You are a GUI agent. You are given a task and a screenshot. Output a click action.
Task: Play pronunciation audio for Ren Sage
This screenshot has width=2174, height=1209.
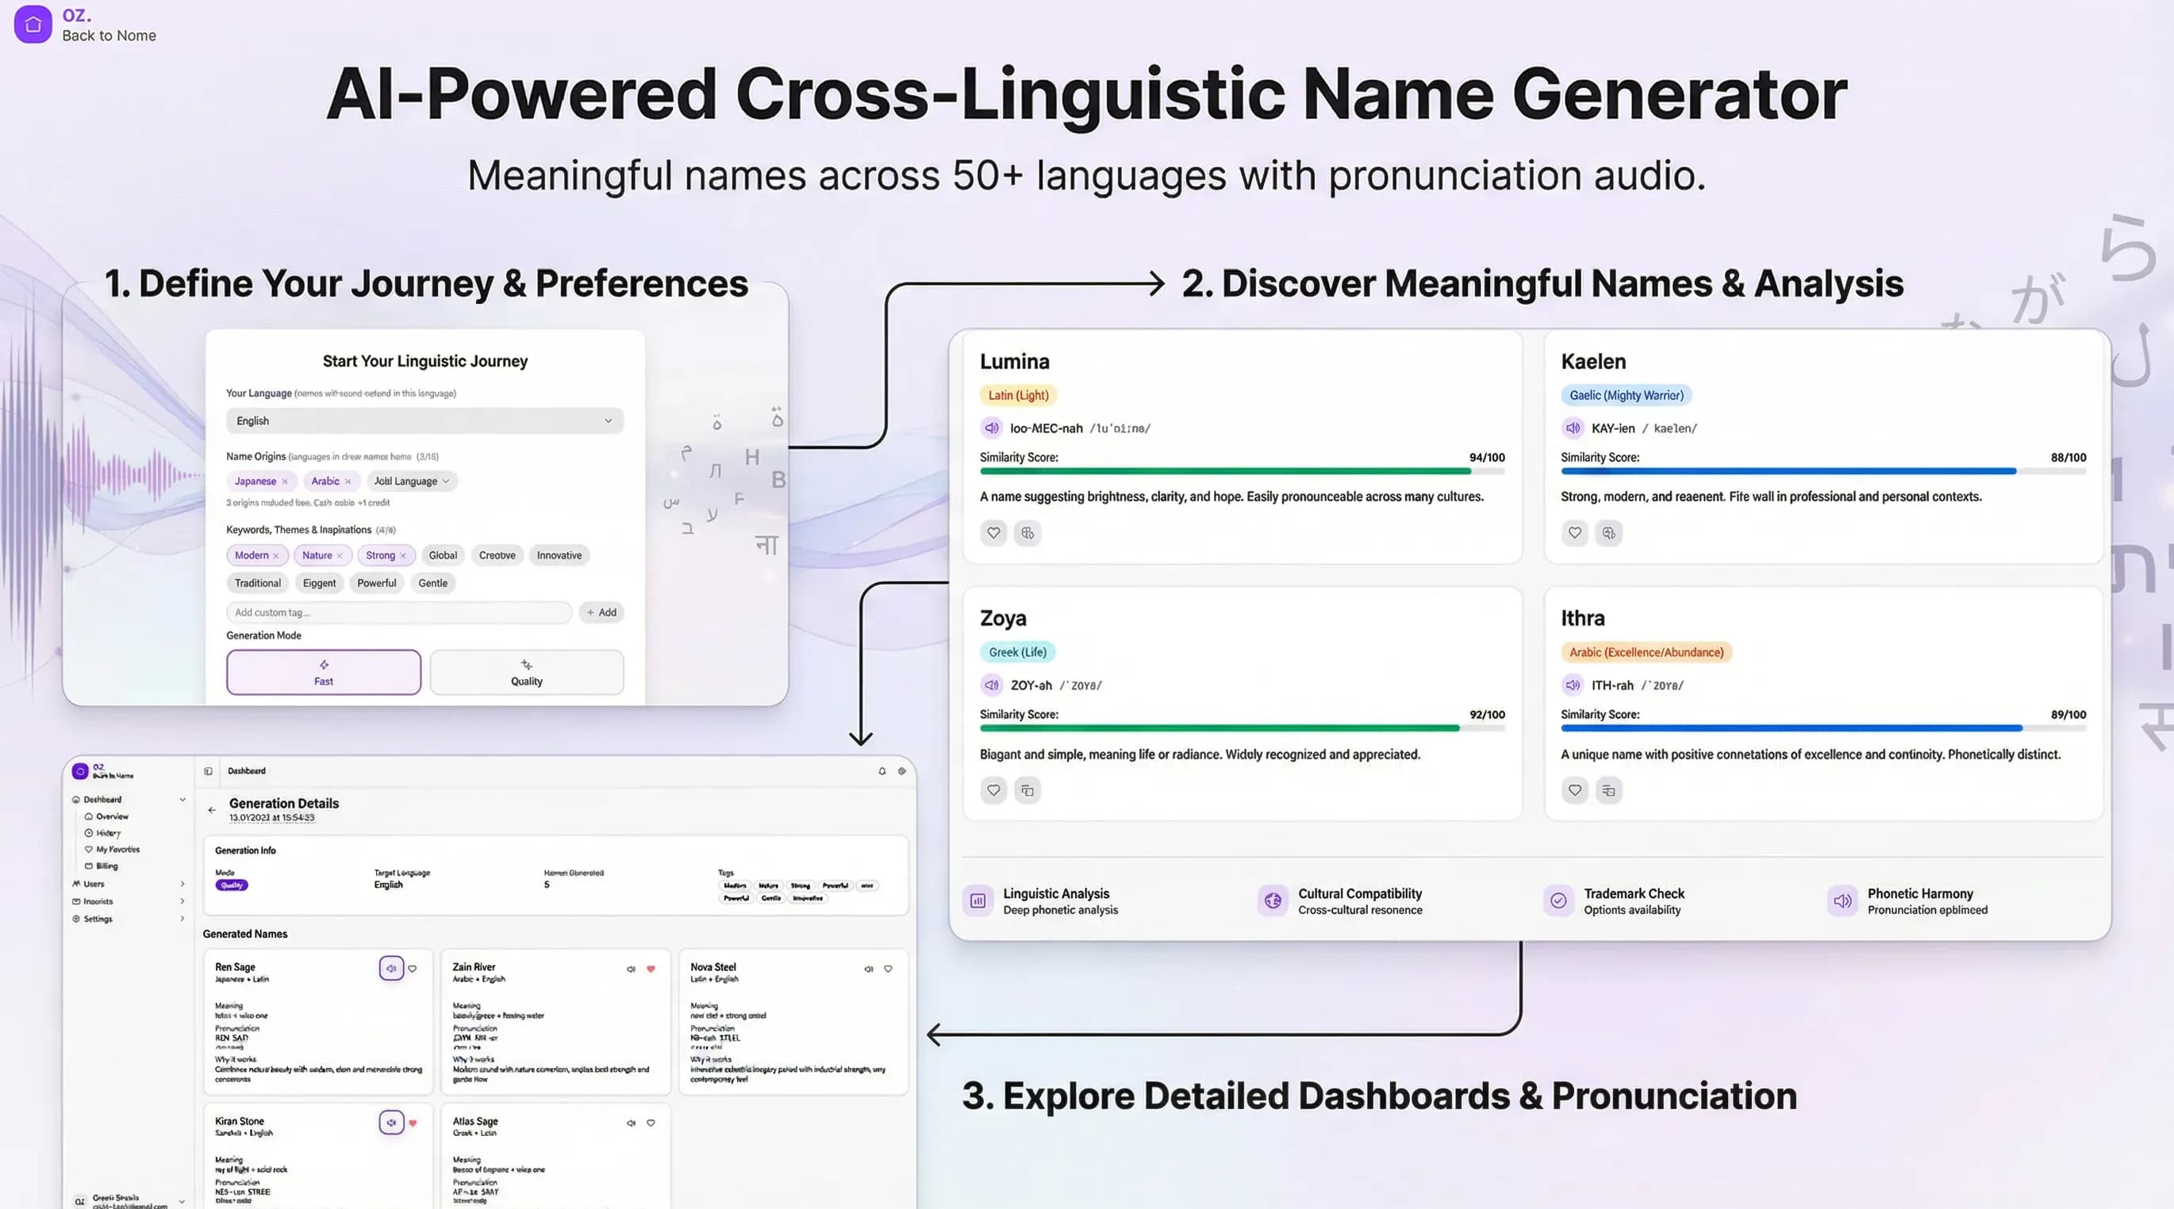pyautogui.click(x=392, y=969)
